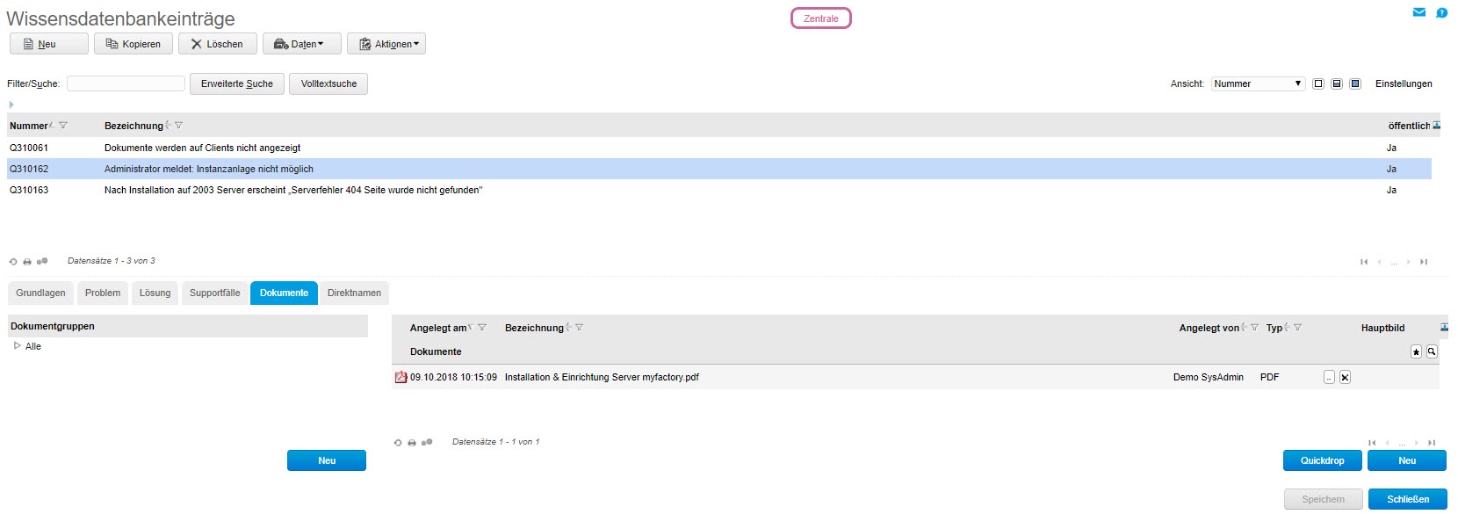Go to last page of upper list
The width and height of the screenshot is (1458, 514).
pyautogui.click(x=1424, y=262)
